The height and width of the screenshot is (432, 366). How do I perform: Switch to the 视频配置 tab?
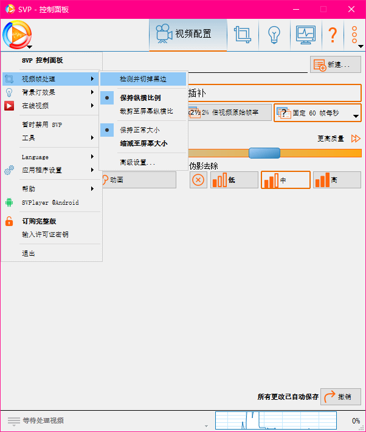(188, 35)
